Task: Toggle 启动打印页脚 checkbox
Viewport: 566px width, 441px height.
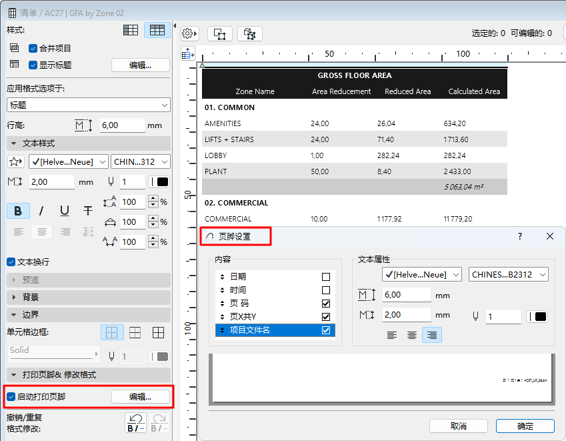Action: click(11, 396)
